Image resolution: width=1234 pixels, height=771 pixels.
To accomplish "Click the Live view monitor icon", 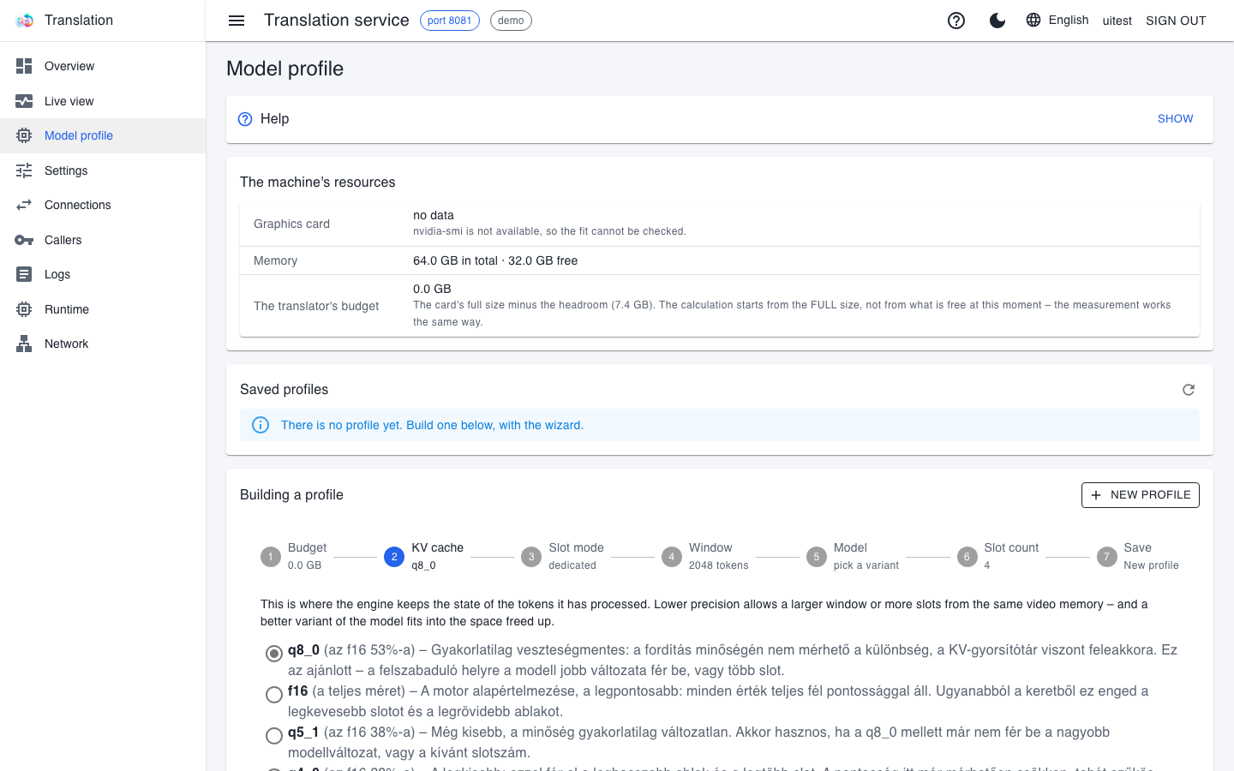I will 24,101.
